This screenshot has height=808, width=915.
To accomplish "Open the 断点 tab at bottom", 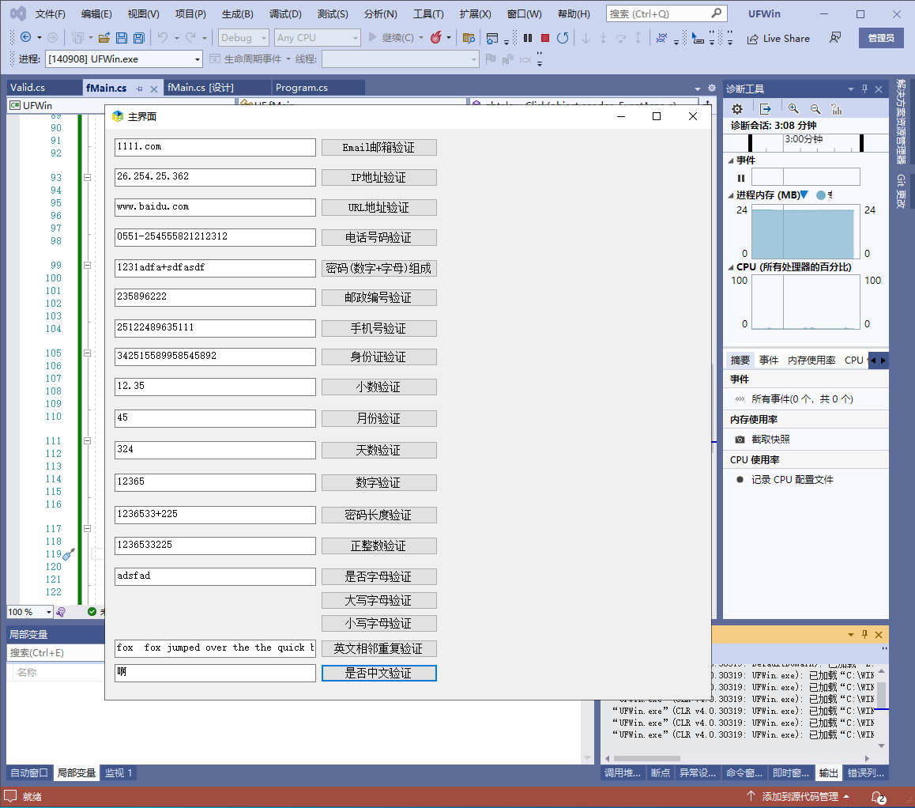I will click(x=661, y=773).
